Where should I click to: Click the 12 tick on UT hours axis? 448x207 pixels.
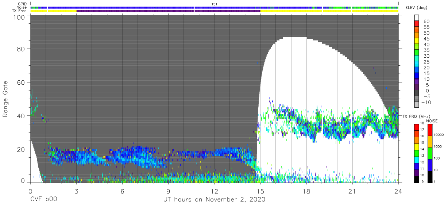click(x=215, y=191)
